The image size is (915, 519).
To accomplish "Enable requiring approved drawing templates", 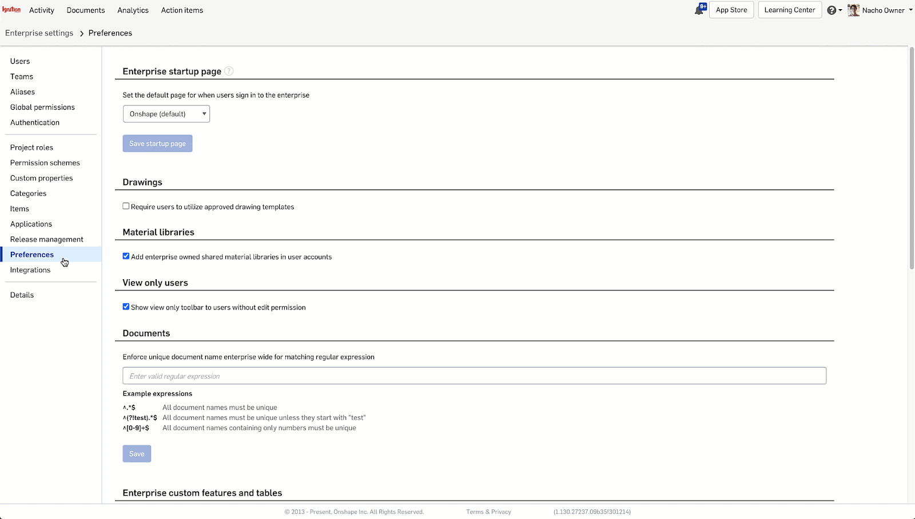I will pos(126,206).
